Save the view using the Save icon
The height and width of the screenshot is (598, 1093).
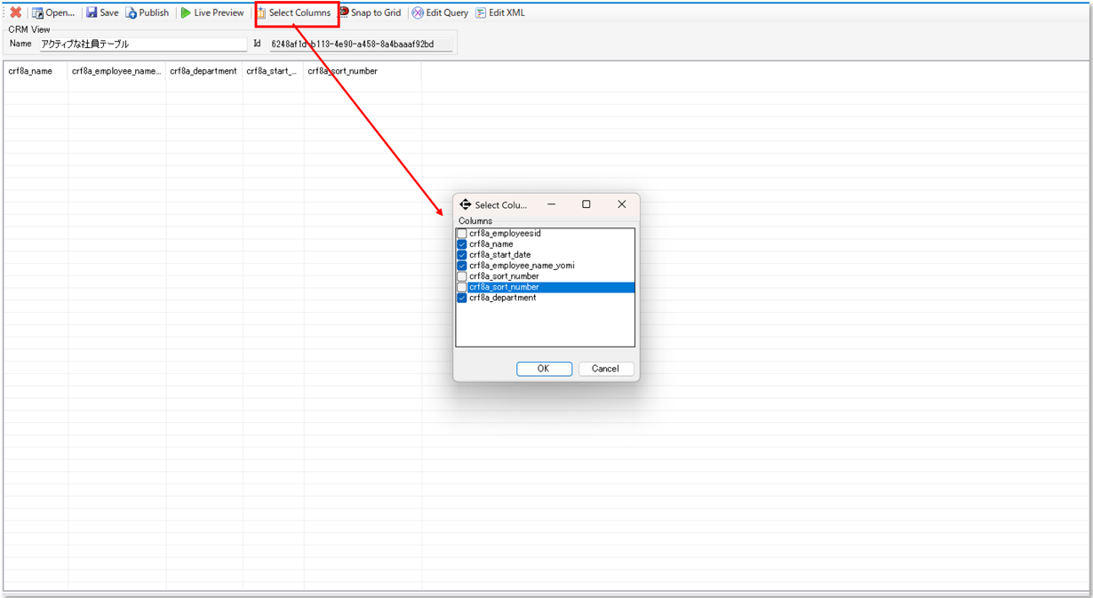click(x=102, y=13)
